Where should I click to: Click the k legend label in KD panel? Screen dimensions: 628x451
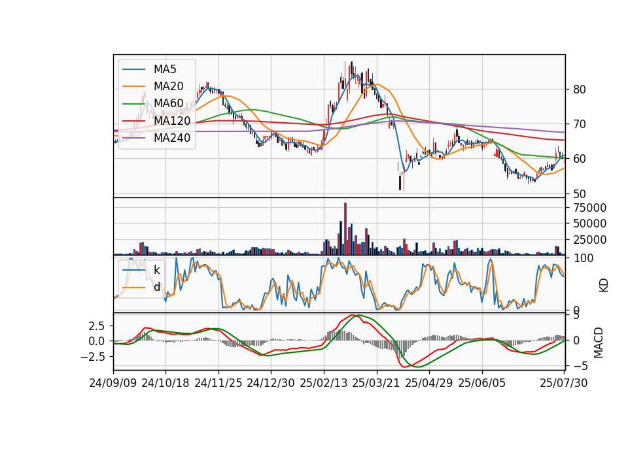(157, 270)
